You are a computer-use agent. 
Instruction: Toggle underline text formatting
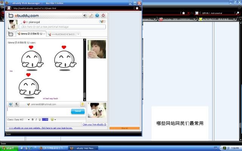[39, 120]
